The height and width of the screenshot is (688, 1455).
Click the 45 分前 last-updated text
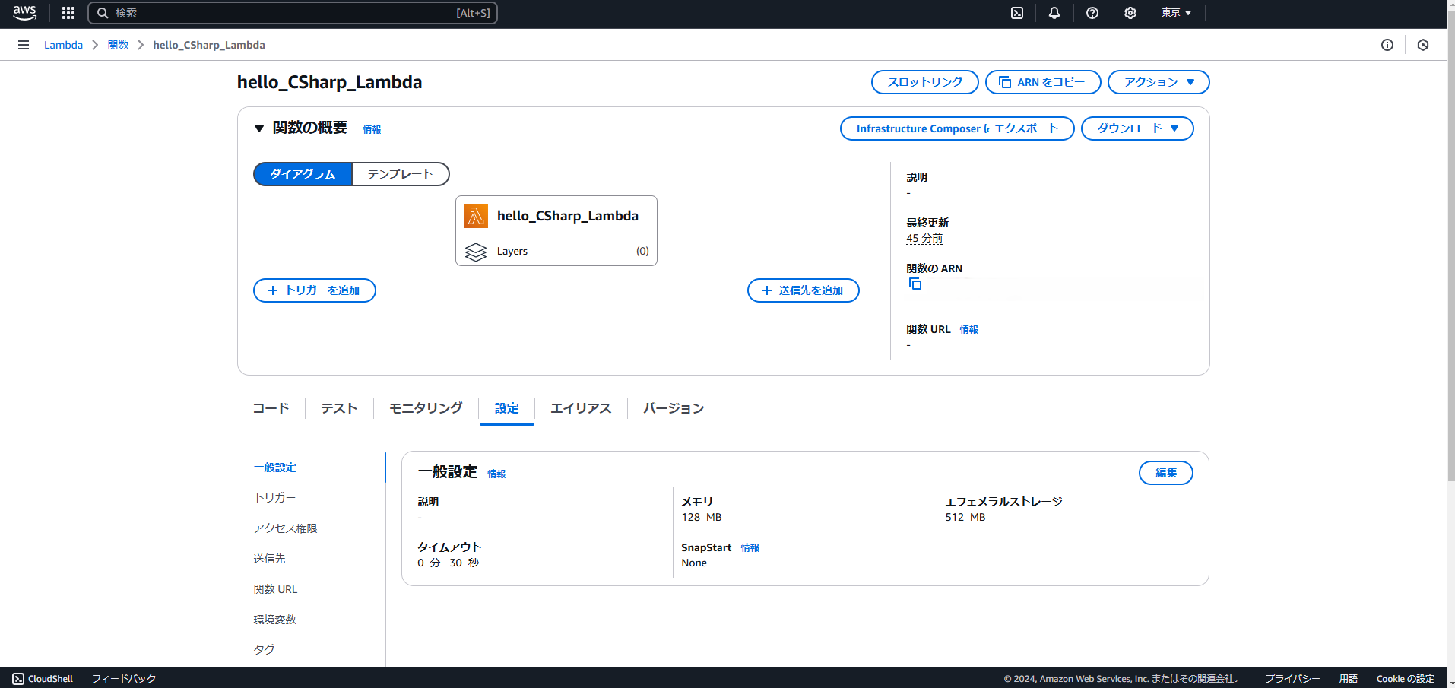coord(924,238)
